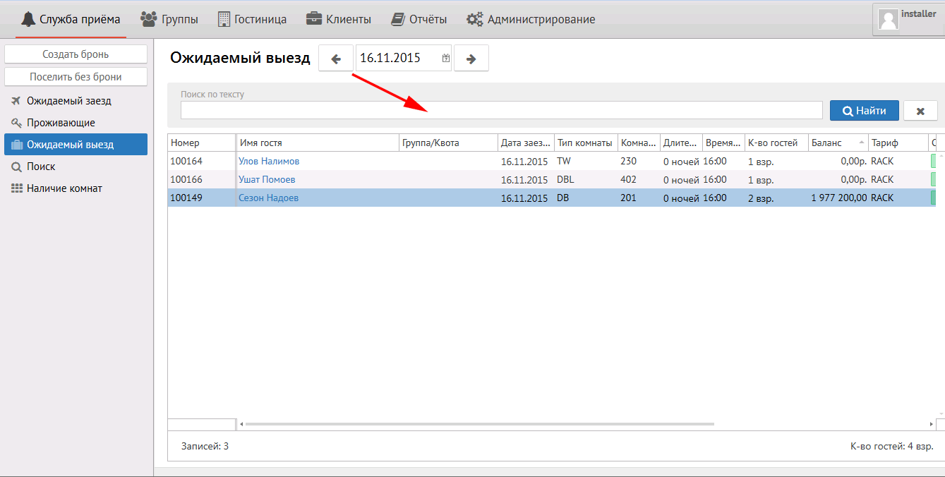Click the previous date arrow button
945x477 pixels.
pyautogui.click(x=336, y=59)
